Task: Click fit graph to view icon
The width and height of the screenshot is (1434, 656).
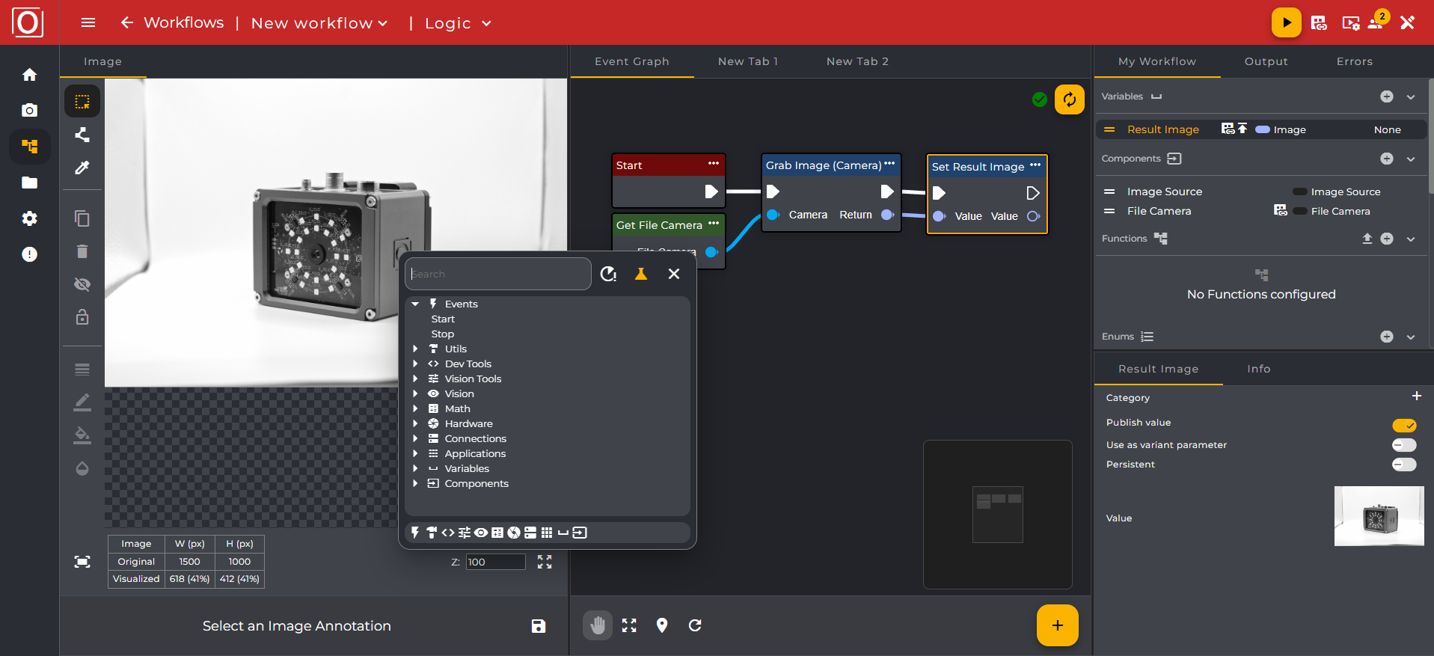Action: tap(630, 625)
